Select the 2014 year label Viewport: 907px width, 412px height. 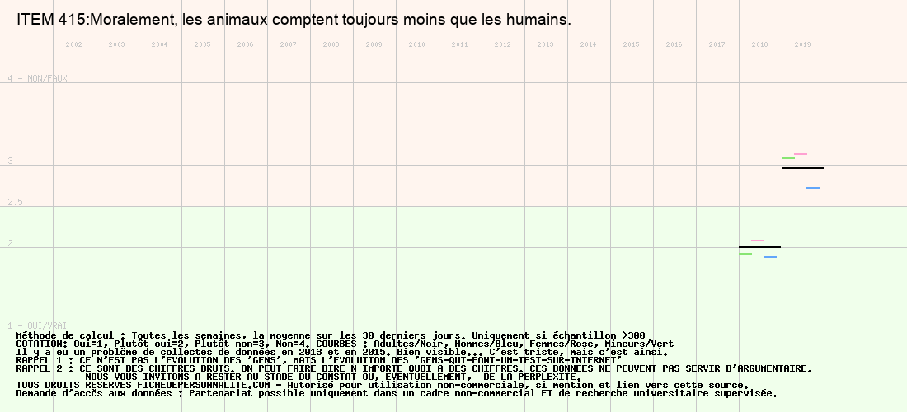[x=588, y=44]
